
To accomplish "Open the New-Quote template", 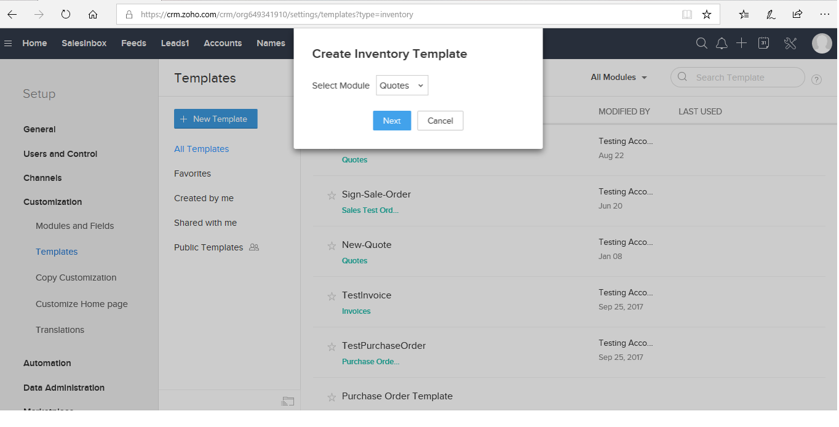I will click(x=367, y=245).
